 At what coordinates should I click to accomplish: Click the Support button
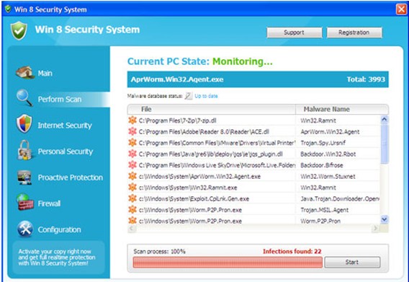pyautogui.click(x=295, y=32)
